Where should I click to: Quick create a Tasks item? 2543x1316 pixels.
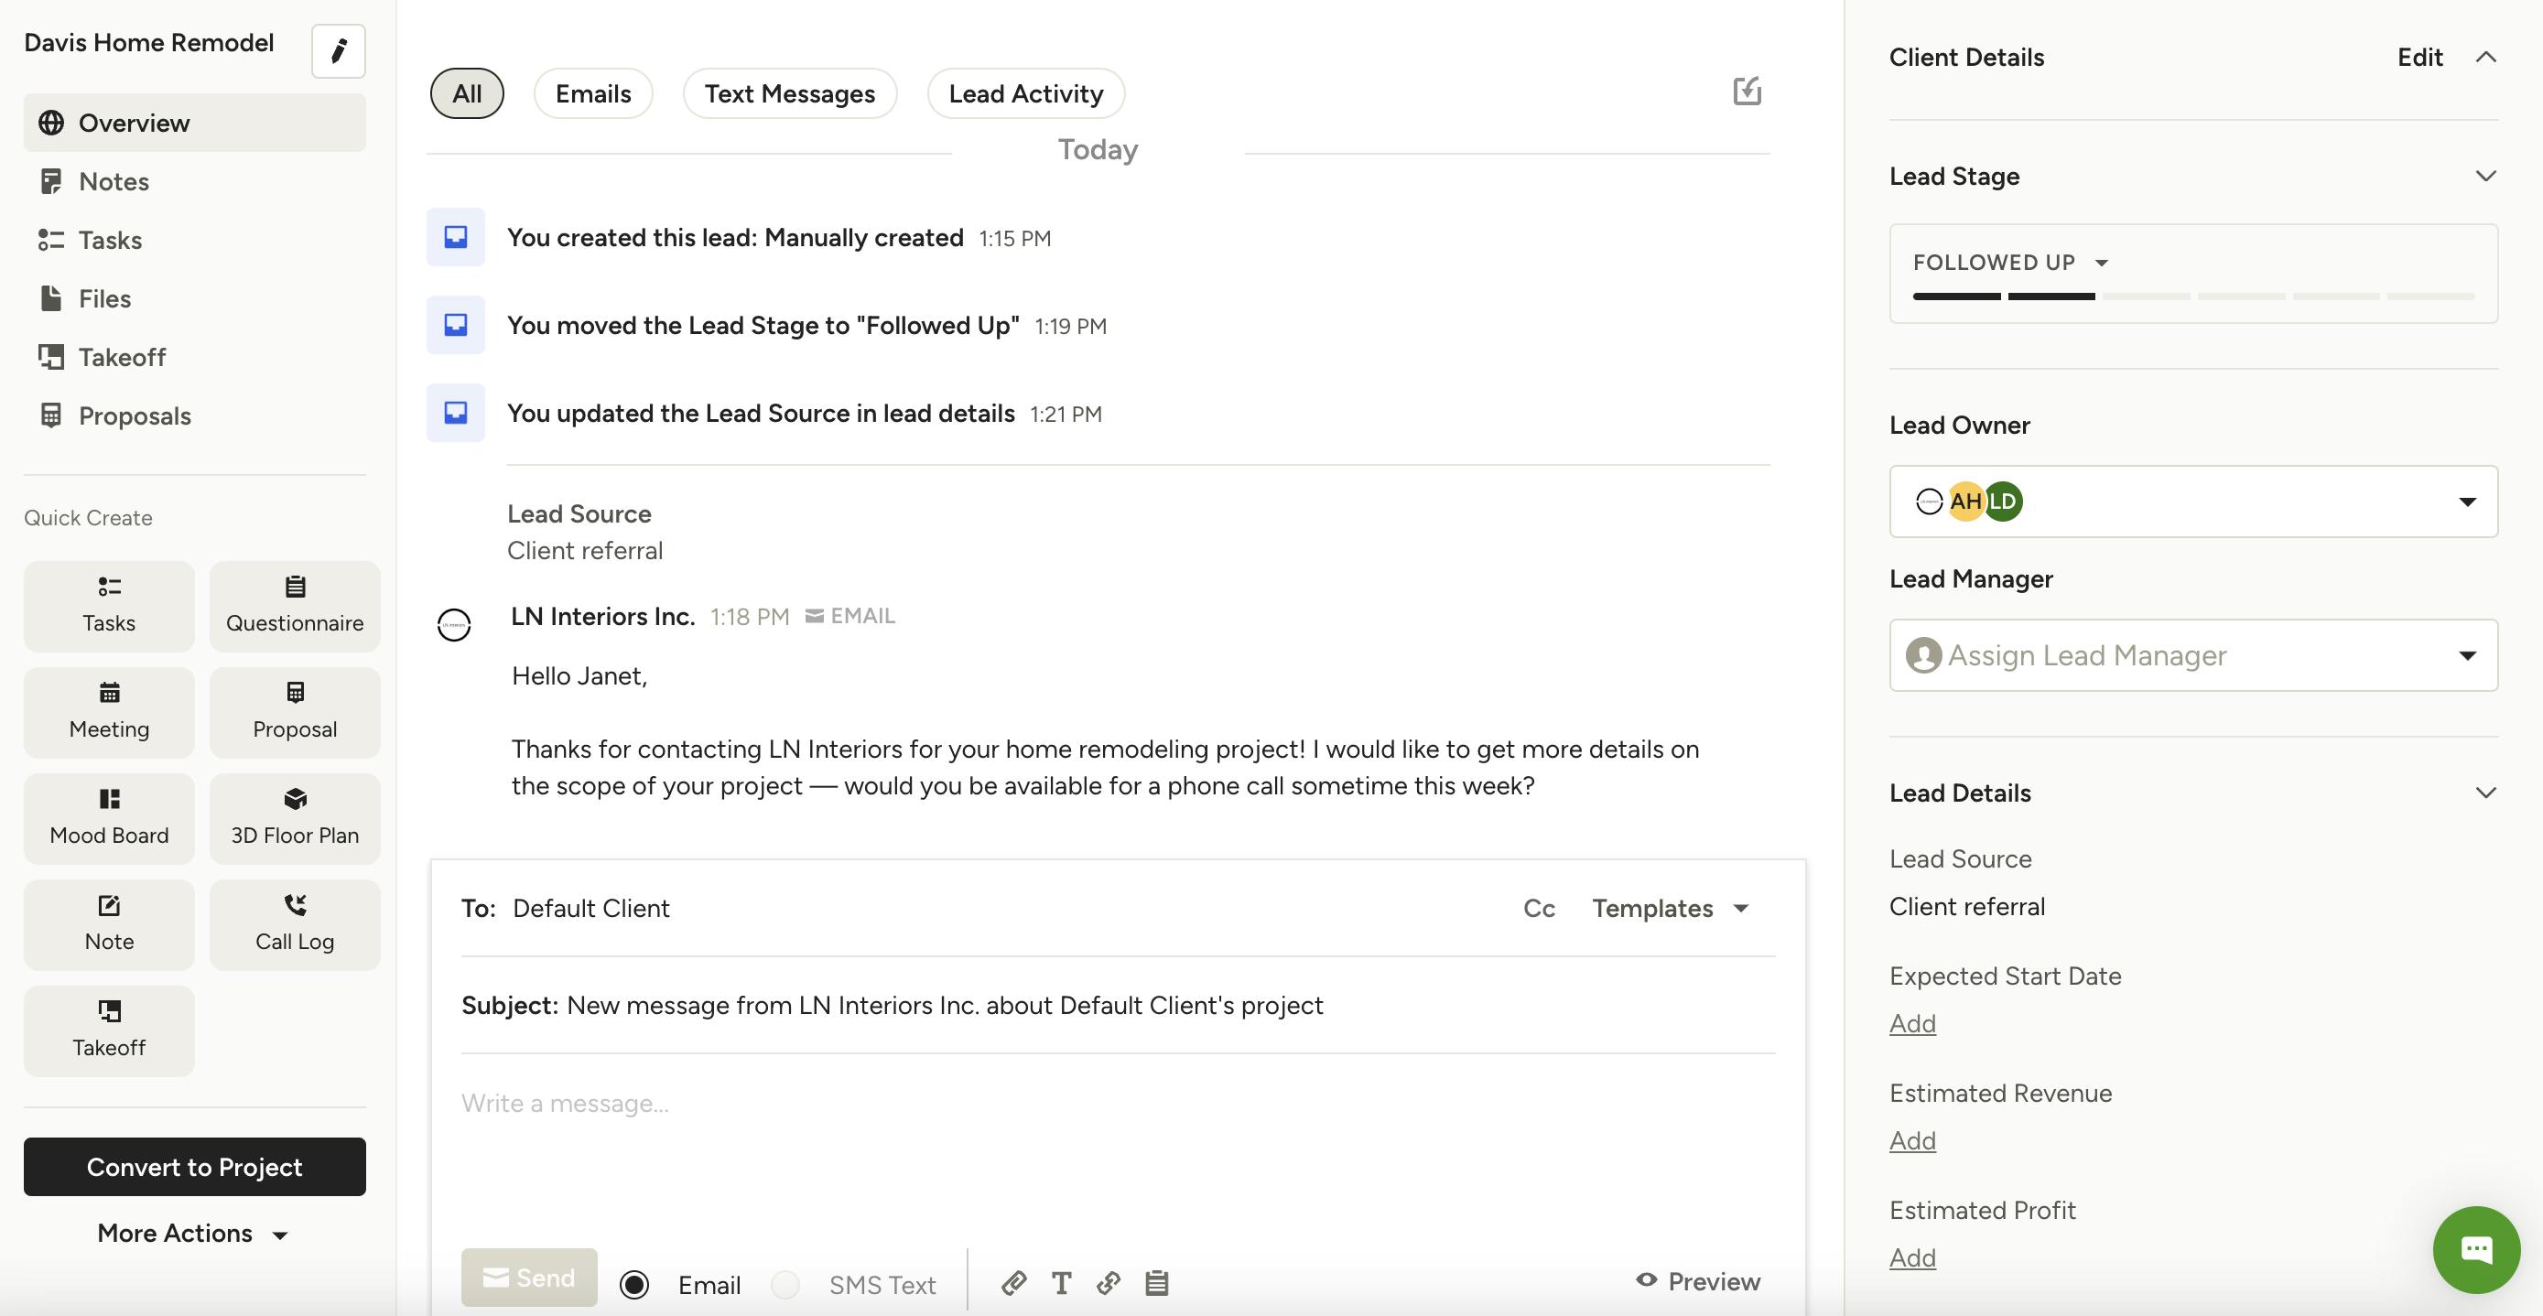109,606
